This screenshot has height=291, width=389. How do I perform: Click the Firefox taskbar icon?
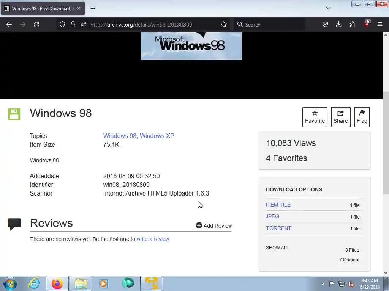coord(57,283)
